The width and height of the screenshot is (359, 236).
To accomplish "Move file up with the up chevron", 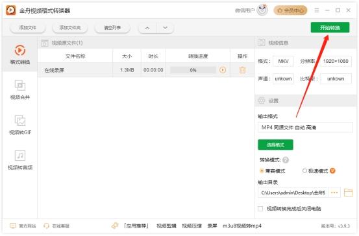I will [147, 28].
